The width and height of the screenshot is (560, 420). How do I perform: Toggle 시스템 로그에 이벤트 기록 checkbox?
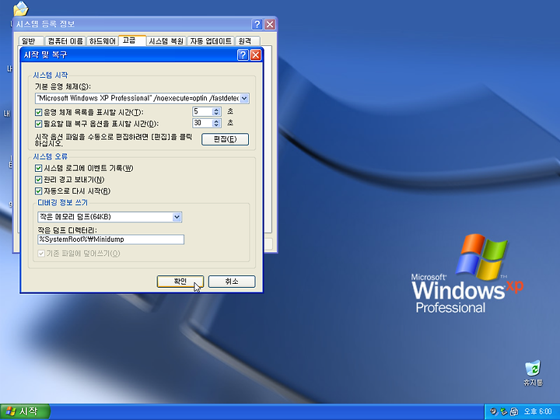pyautogui.click(x=39, y=168)
